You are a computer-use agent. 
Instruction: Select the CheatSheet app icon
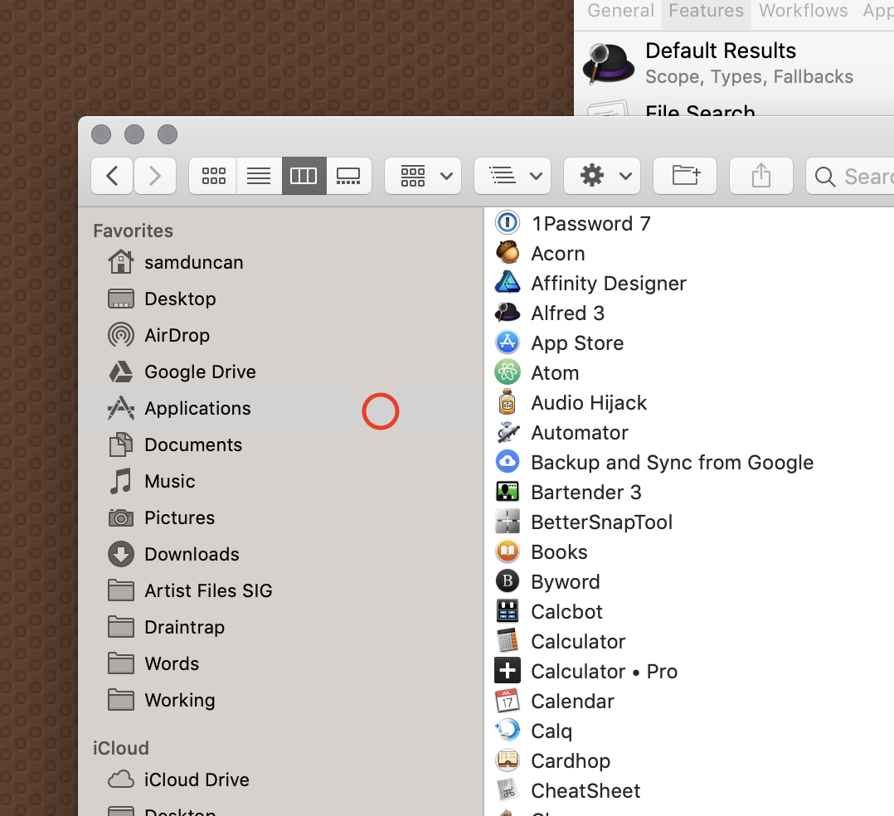pos(508,790)
